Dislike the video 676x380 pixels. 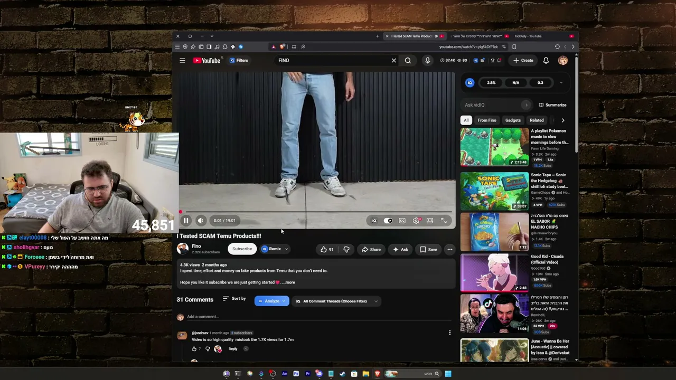pos(346,250)
